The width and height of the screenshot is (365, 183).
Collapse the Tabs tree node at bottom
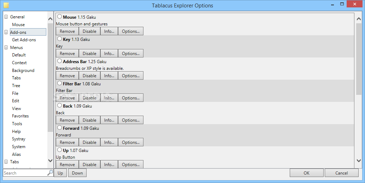click(x=6, y=162)
